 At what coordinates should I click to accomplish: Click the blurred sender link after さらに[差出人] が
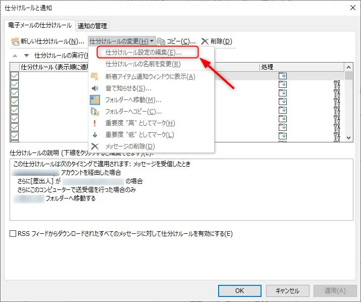pos(93,181)
